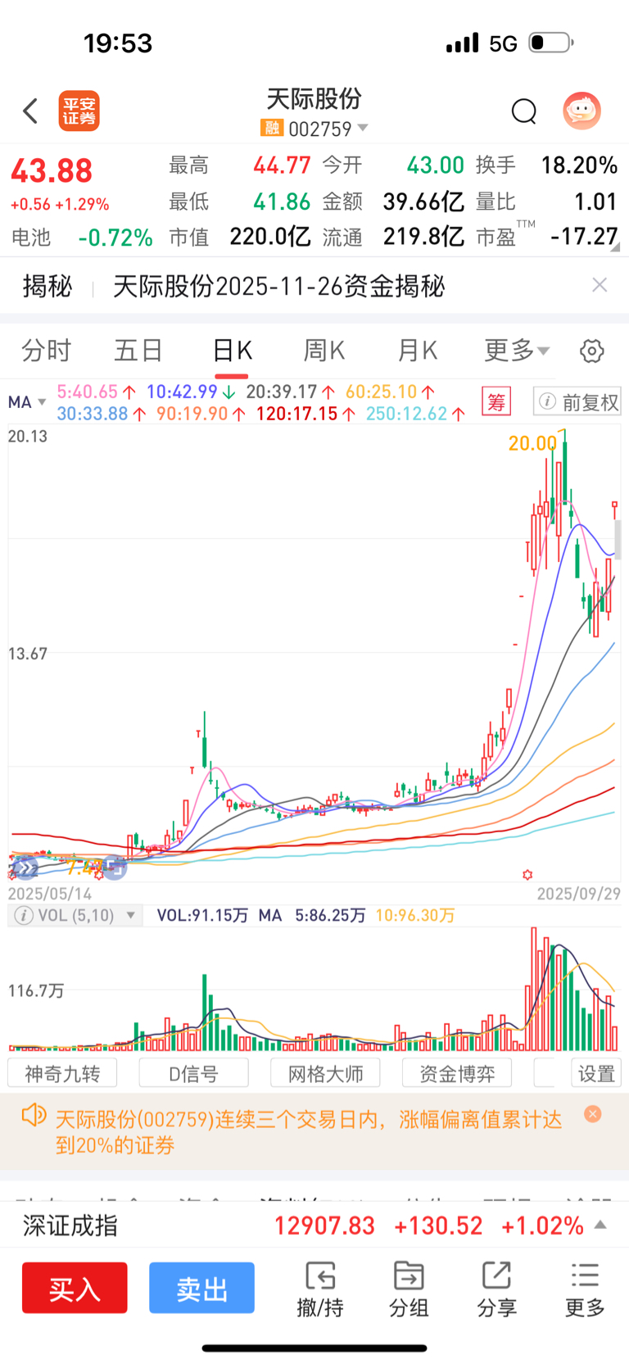Change 前复权 adjustment setting
The width and height of the screenshot is (629, 1364).
pyautogui.click(x=578, y=401)
